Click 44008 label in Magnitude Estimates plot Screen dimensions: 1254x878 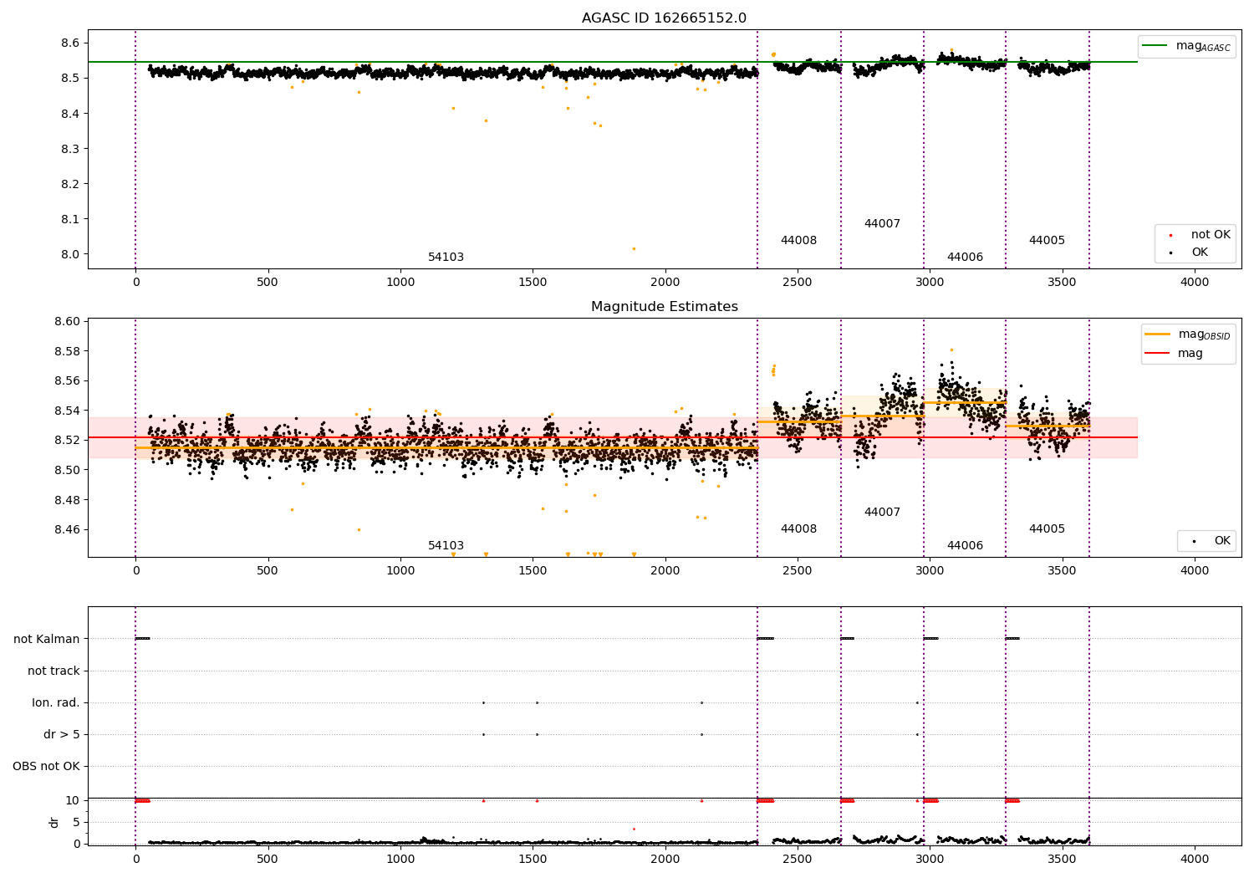[798, 529]
